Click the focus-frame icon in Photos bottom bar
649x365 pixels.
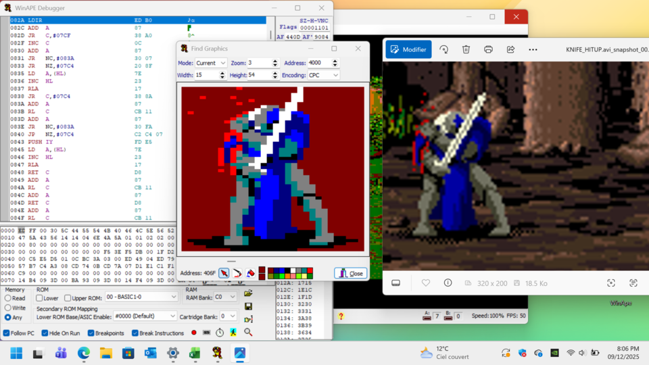click(611, 283)
